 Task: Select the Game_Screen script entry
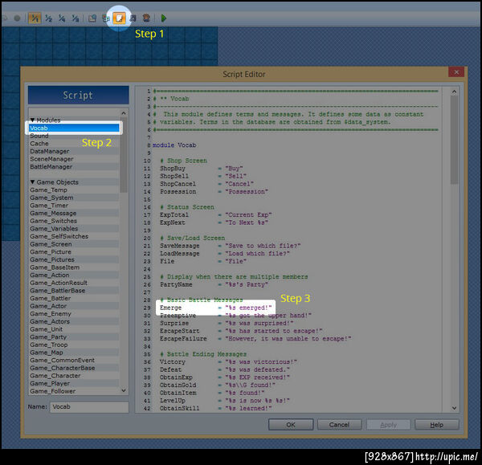(x=74, y=244)
